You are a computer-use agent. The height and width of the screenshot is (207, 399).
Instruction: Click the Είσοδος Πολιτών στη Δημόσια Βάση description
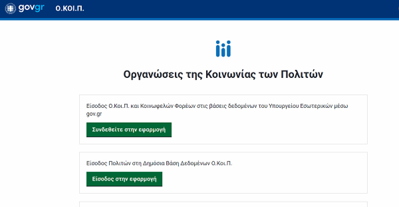(x=159, y=163)
